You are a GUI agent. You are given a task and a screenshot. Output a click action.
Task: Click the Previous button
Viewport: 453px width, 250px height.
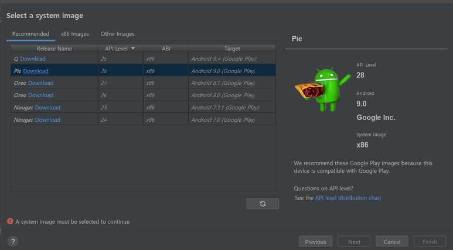(315, 242)
